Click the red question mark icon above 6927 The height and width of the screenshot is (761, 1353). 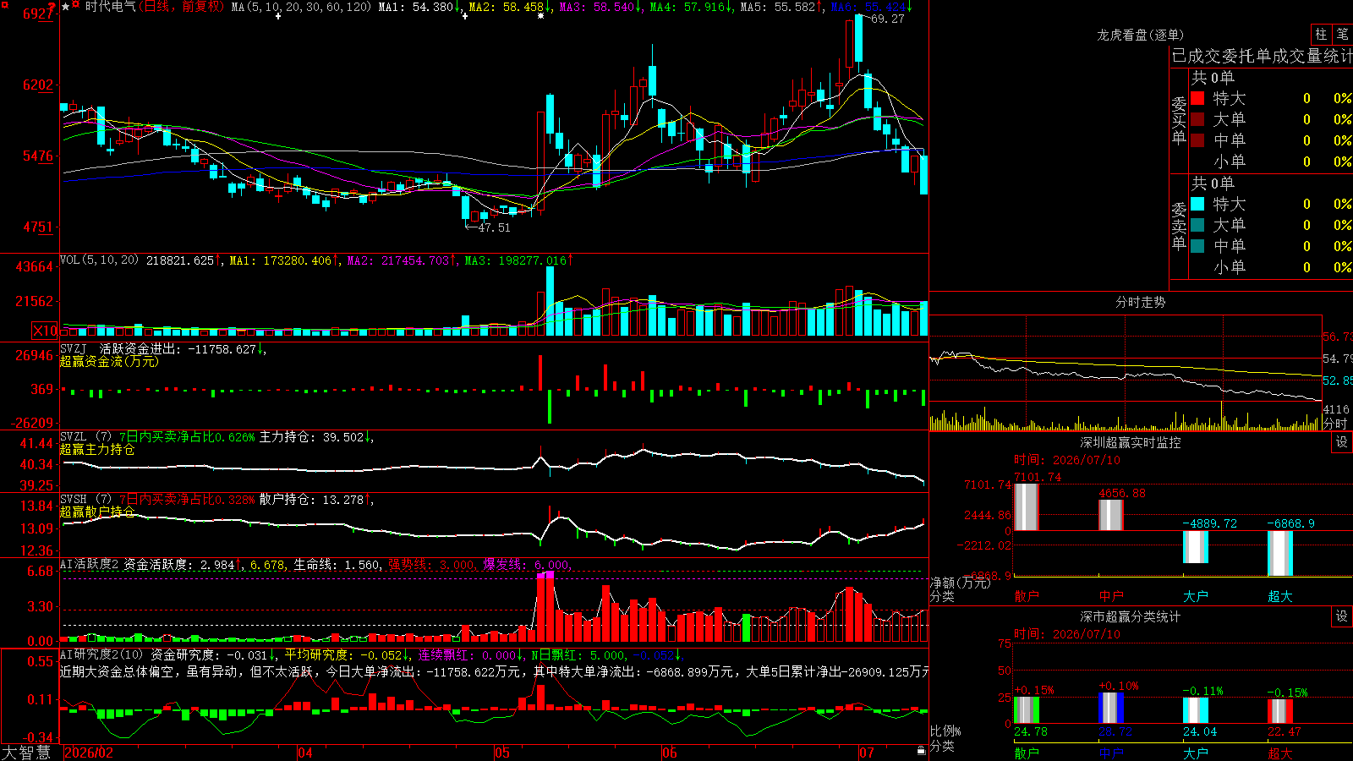point(52,8)
